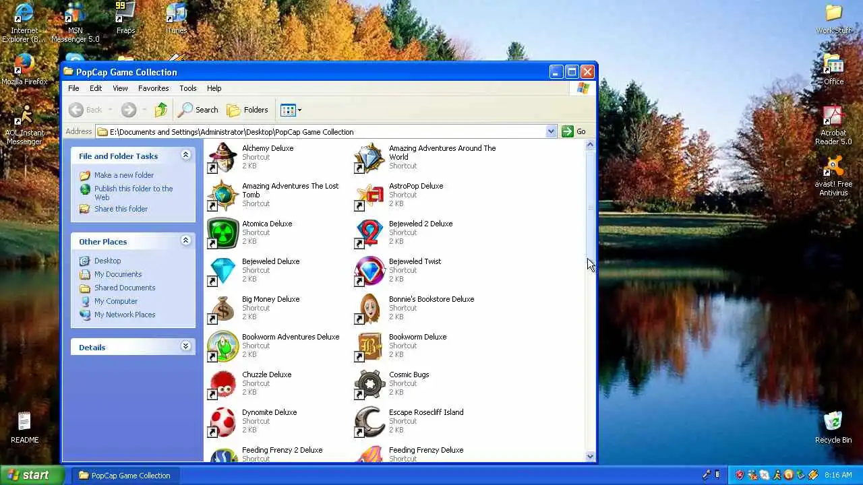Open the address bar dropdown arrow

click(x=551, y=131)
